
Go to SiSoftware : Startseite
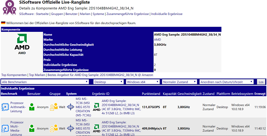pos(34,14)
